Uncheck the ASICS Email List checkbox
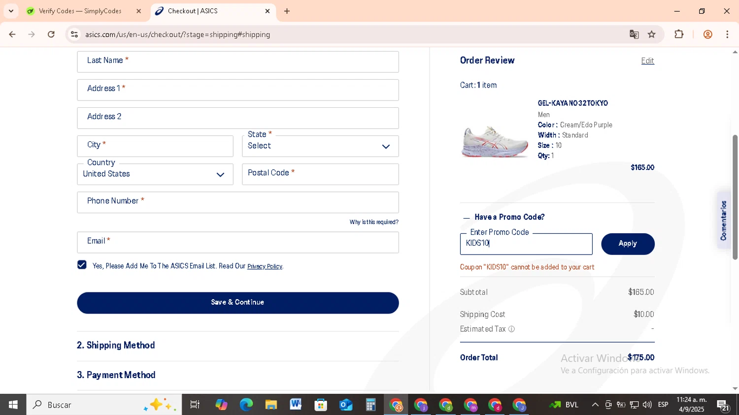The height and width of the screenshot is (415, 739). [82, 265]
